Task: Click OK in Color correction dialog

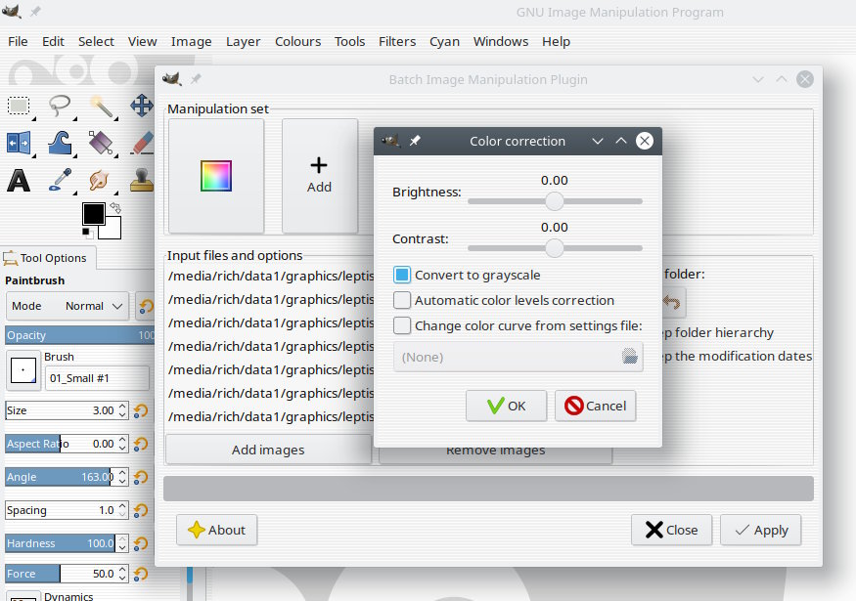Action: pos(506,406)
